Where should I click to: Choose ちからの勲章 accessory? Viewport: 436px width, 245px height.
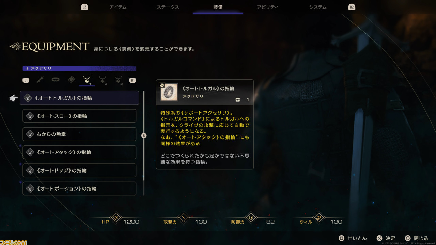coord(79,134)
